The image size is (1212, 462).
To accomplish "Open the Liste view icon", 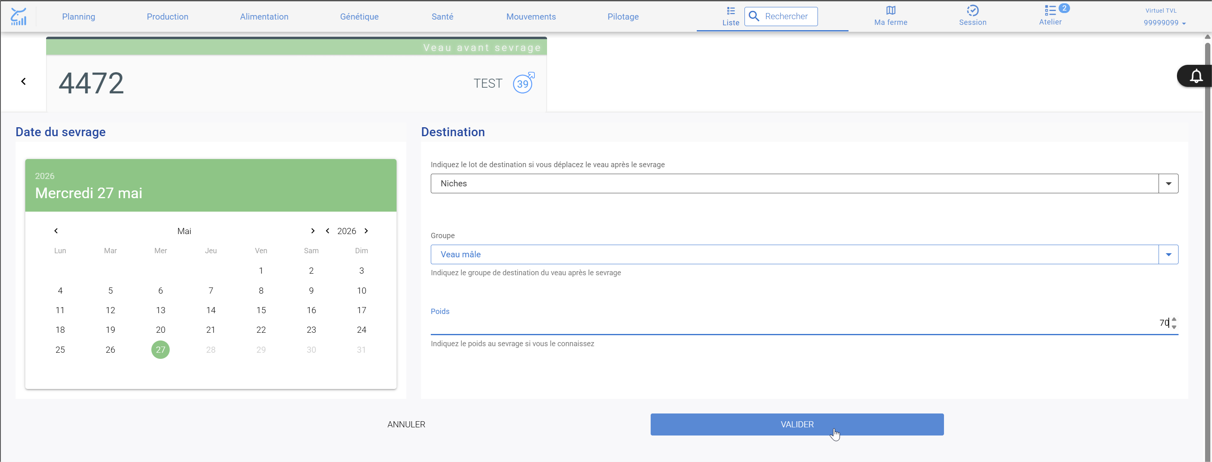I will click(x=731, y=11).
